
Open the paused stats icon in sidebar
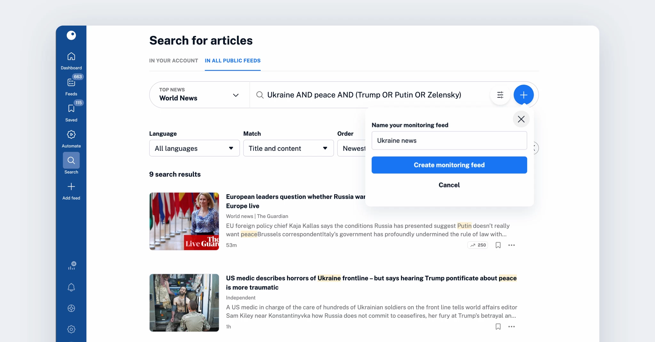[72, 266]
